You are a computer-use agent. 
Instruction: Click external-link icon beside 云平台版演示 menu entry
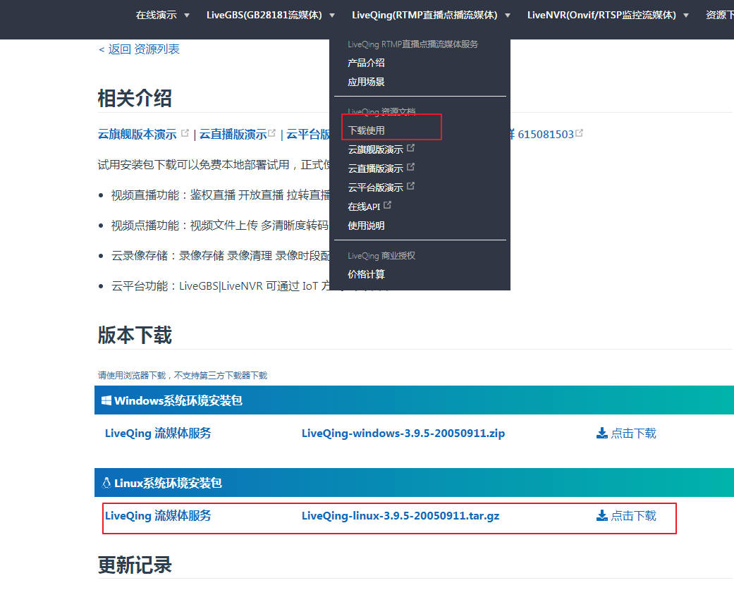(410, 186)
